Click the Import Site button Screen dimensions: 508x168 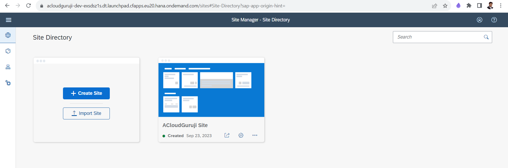[x=86, y=113]
